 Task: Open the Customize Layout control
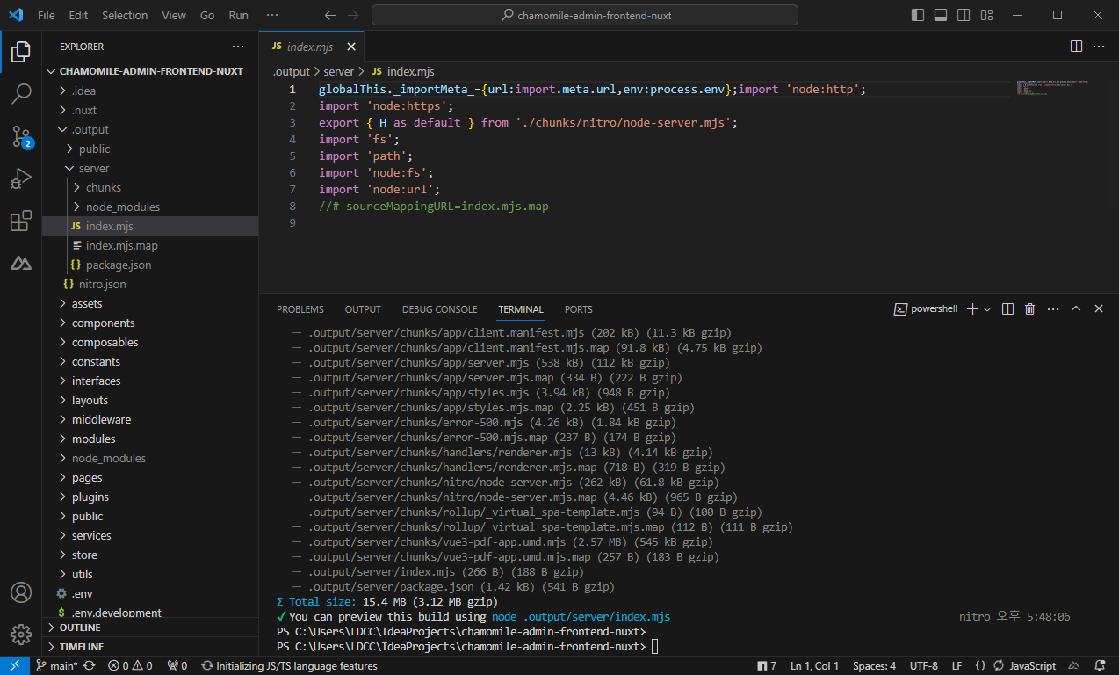pyautogui.click(x=986, y=15)
